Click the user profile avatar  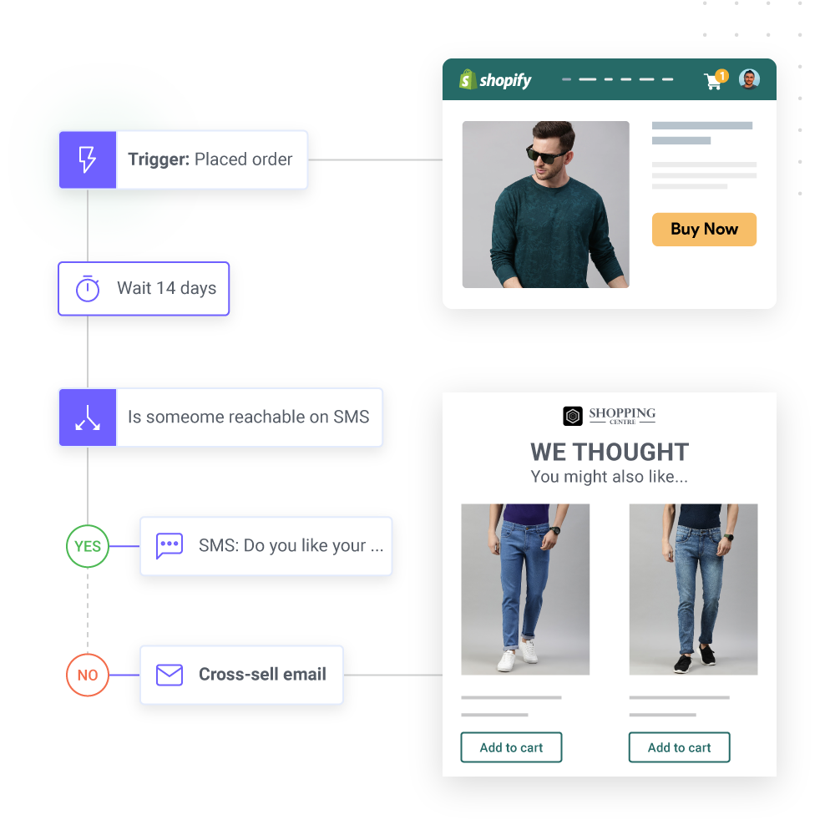(x=749, y=79)
